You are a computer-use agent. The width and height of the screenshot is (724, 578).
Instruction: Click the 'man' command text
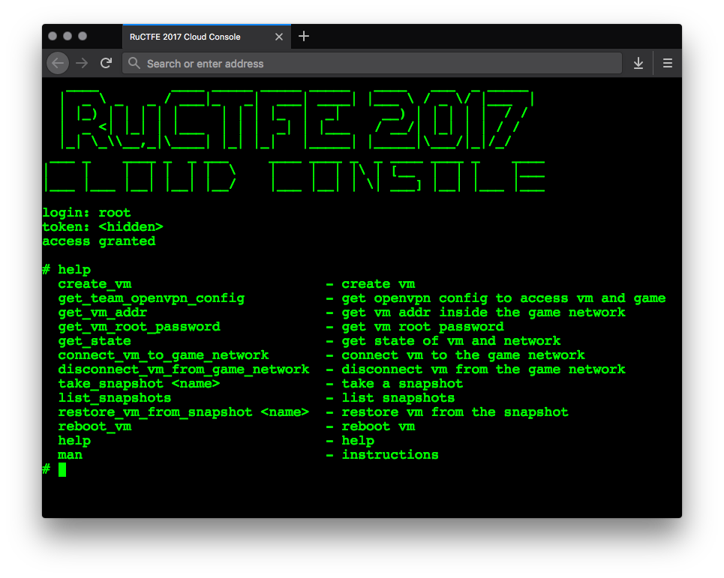coord(71,455)
